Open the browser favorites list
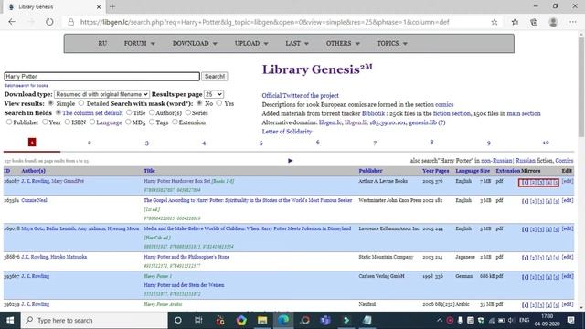The height and width of the screenshot is (329, 585). point(515,22)
